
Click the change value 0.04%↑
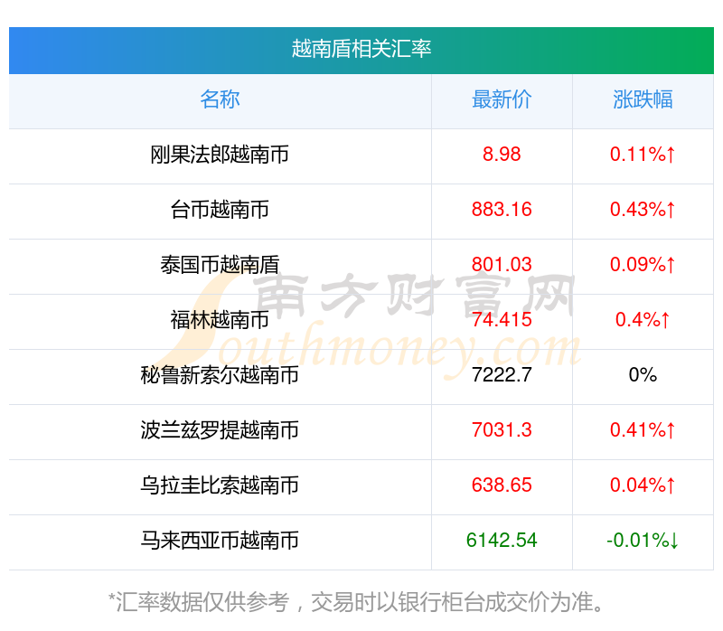pos(643,485)
